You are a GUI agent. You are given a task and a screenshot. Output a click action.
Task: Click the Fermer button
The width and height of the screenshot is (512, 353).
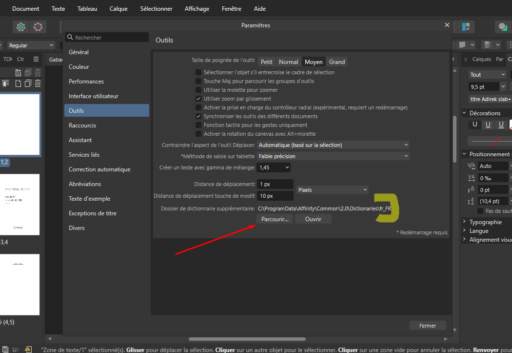(x=428, y=326)
